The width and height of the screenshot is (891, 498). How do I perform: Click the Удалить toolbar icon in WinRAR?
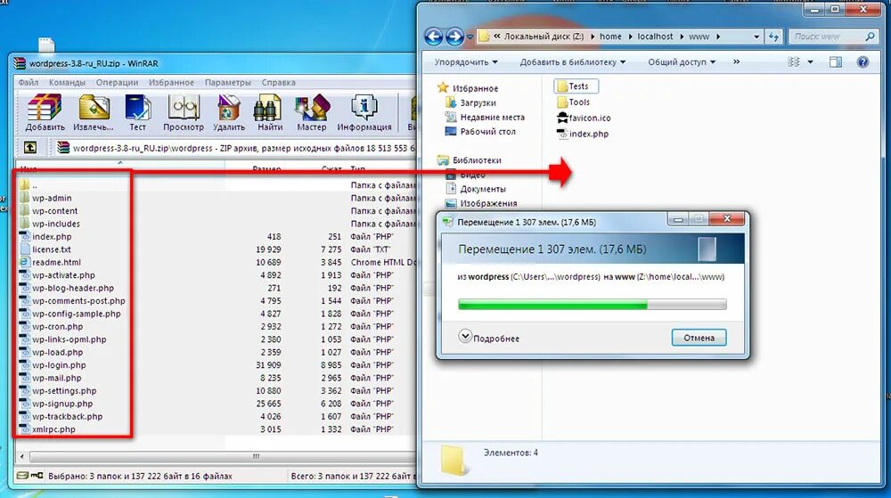point(228,113)
